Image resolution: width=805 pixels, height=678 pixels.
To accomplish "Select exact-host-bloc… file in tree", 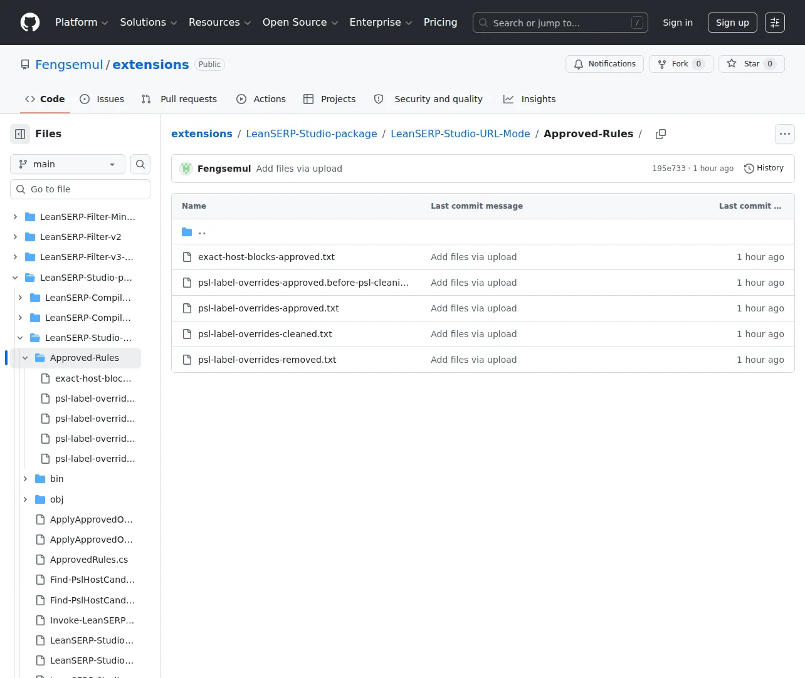I will 93,378.
